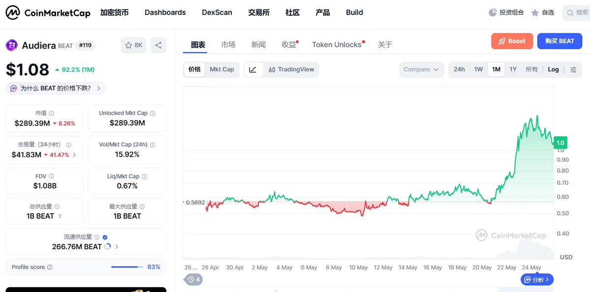590x292 pixels.
Task: Switch to TradingView chart
Action: 291,70
